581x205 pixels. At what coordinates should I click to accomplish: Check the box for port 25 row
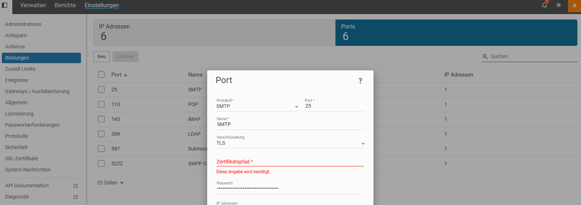tap(101, 90)
